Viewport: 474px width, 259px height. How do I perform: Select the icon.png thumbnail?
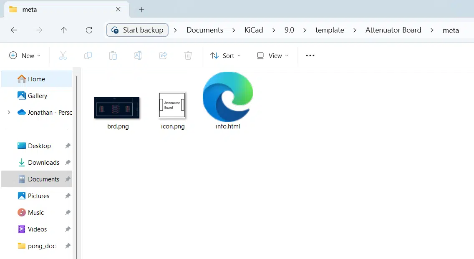coord(172,105)
